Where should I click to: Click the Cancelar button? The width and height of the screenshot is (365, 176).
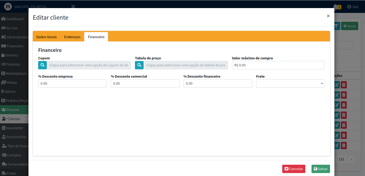coord(294,169)
